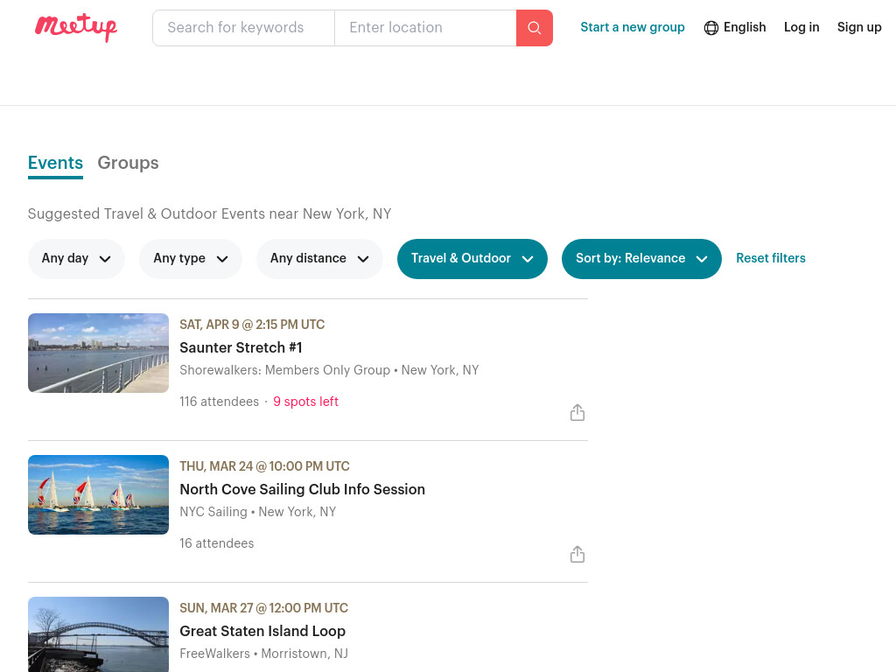Click the Suggested Travel & Outdoor Events heading
The image size is (896, 672).
[209, 213]
